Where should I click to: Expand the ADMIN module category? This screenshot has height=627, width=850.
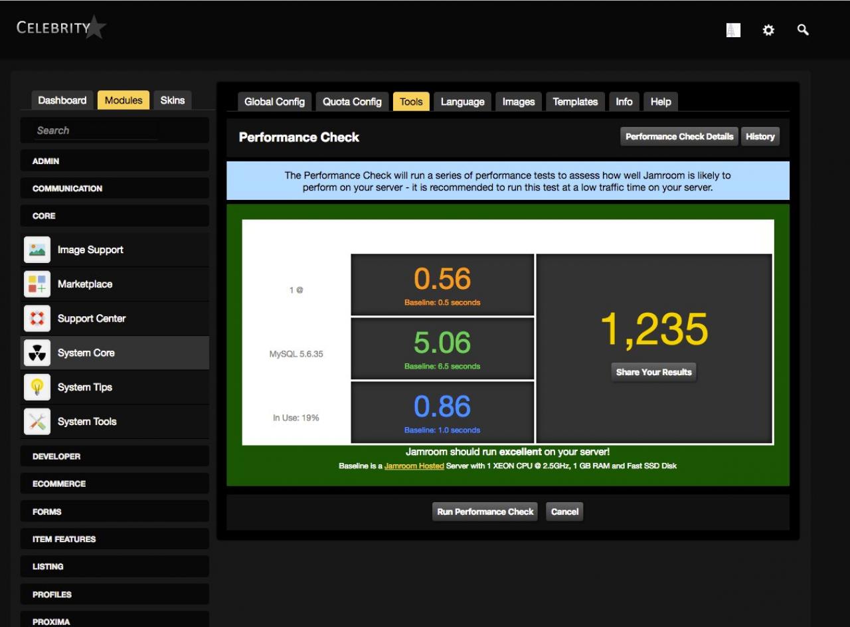(115, 161)
